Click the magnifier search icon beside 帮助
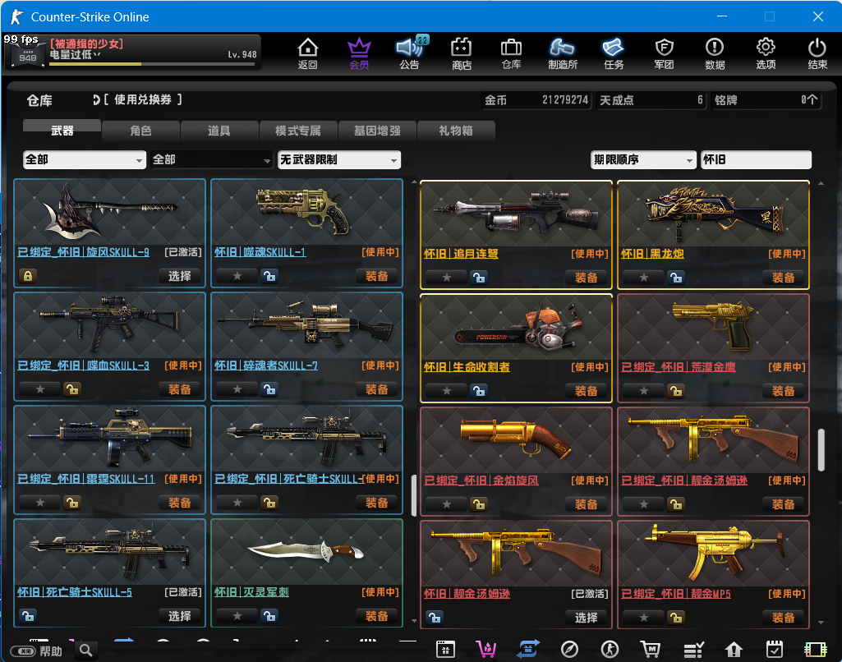This screenshot has width=842, height=662. (x=86, y=651)
